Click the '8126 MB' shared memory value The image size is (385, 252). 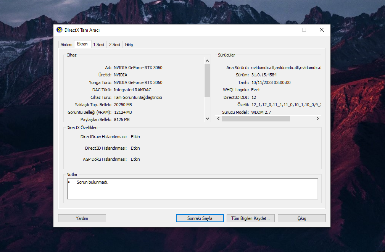coord(122,120)
